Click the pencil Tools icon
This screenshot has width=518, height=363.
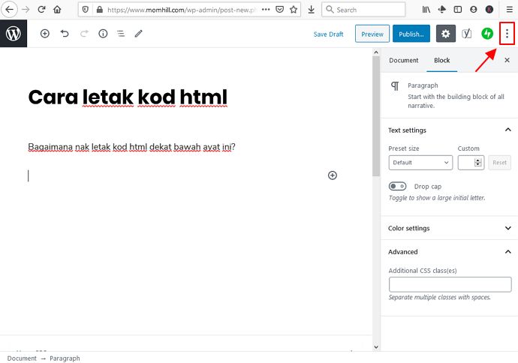coord(138,33)
